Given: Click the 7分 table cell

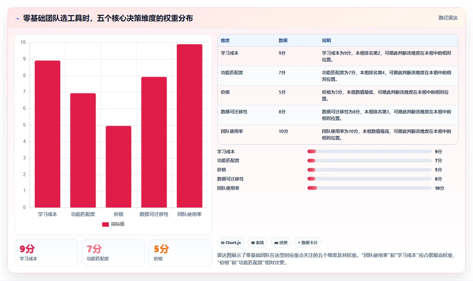Looking at the screenshot, I should pos(282,73).
